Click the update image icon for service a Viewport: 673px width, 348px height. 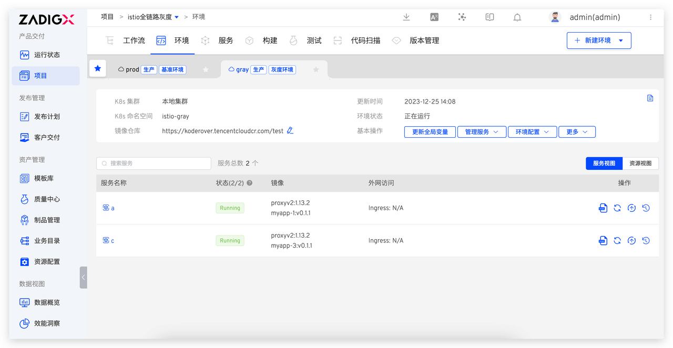click(631, 208)
